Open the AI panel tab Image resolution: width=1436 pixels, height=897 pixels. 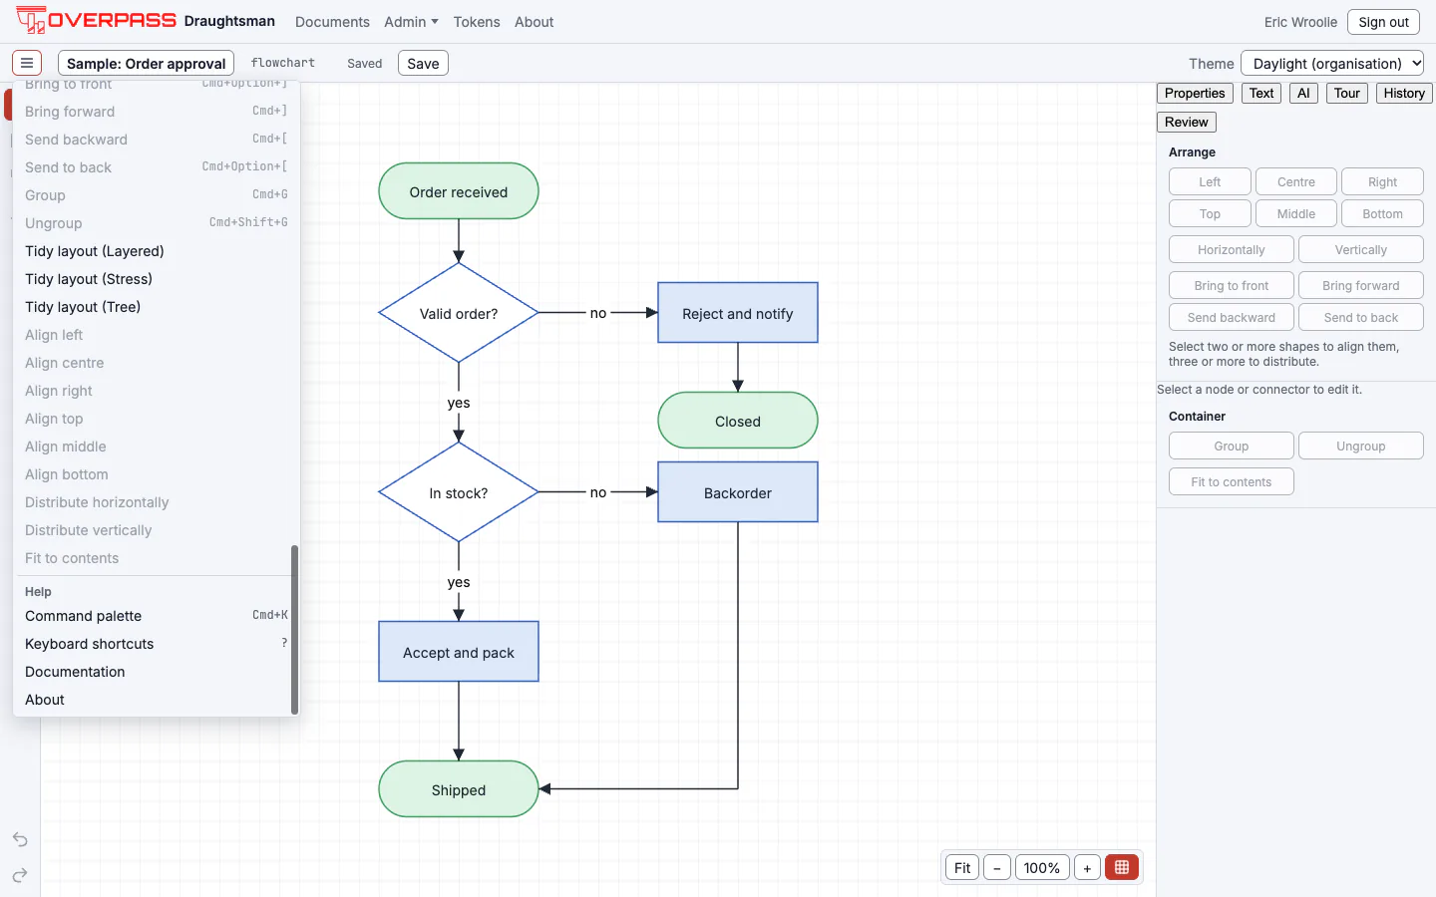pyautogui.click(x=1303, y=93)
